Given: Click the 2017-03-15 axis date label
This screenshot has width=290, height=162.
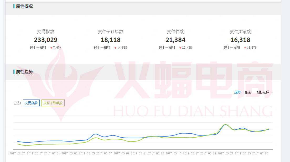Looking at the screenshot, I should coord(173,154).
